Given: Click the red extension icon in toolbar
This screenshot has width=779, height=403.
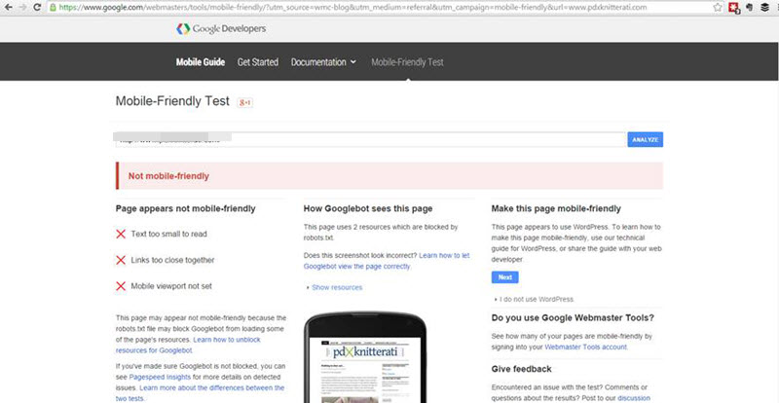Looking at the screenshot, I should click(x=733, y=7).
